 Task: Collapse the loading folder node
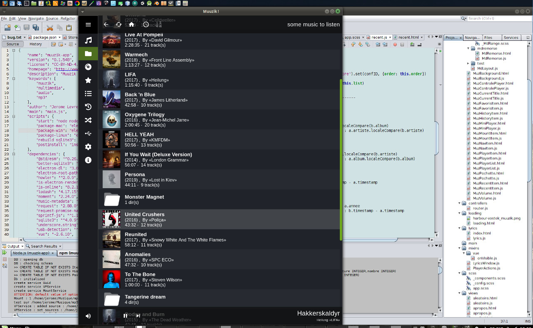click(460, 213)
